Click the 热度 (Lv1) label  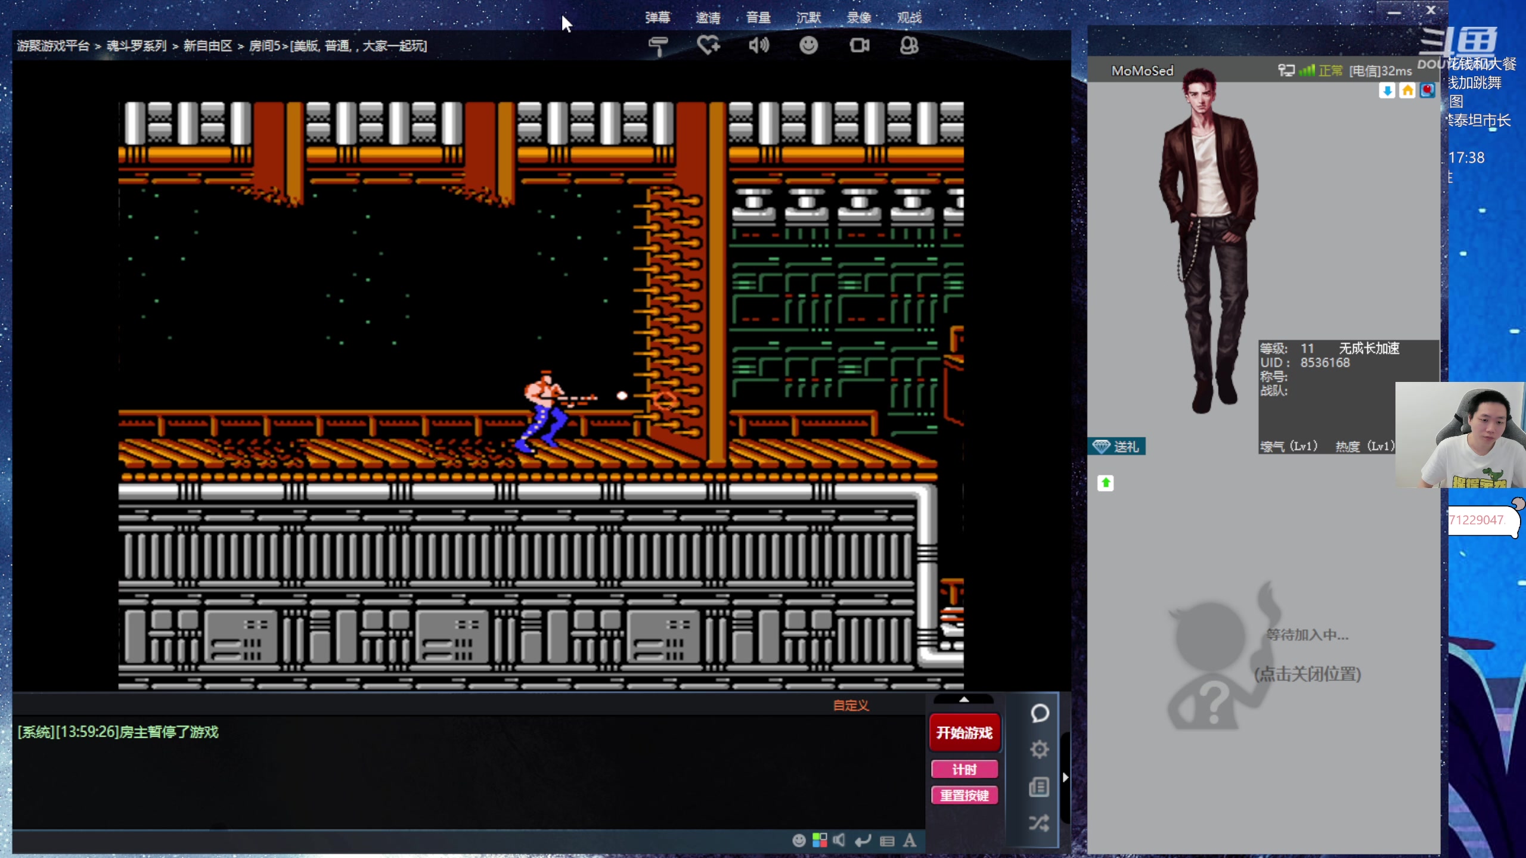click(x=1365, y=446)
